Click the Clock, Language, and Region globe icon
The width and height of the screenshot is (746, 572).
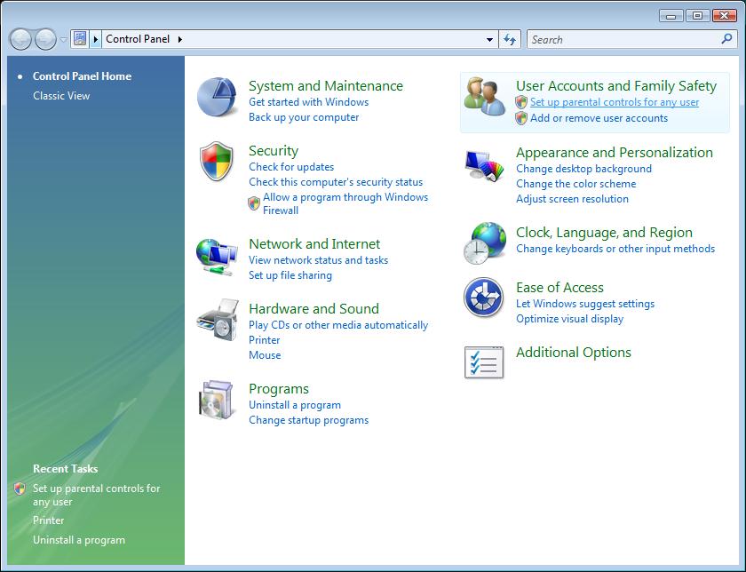click(484, 242)
